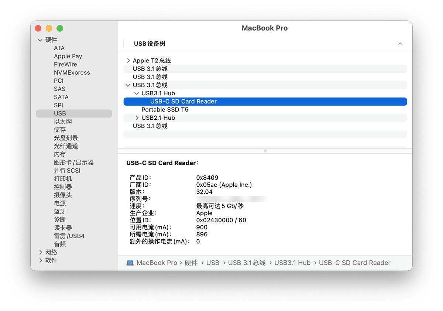Select 蓝牙 in the sidebar
Screen dimensions: 443x311
[x=60, y=211]
